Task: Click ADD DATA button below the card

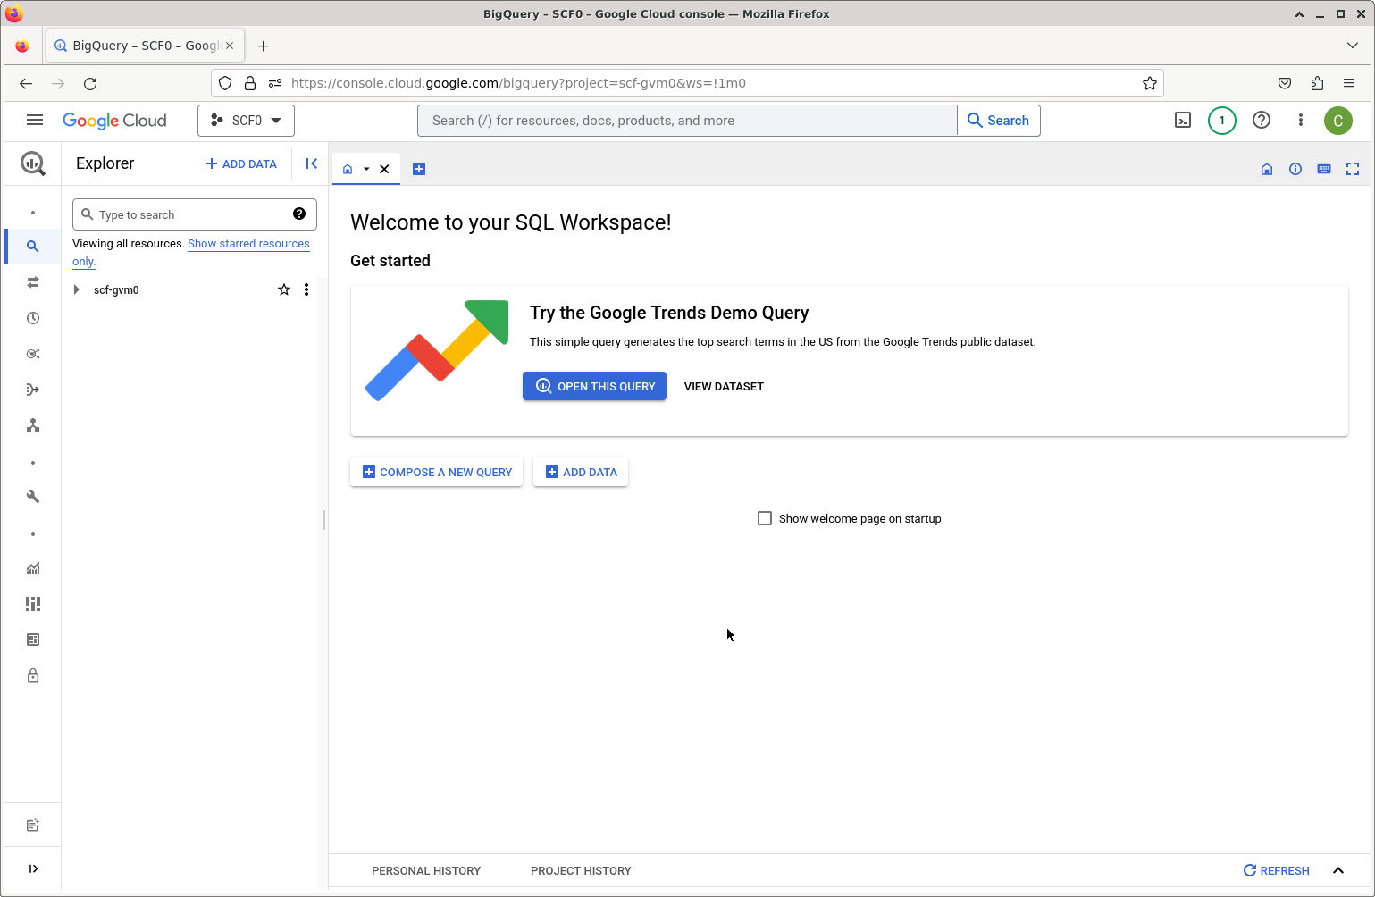Action: tap(581, 473)
